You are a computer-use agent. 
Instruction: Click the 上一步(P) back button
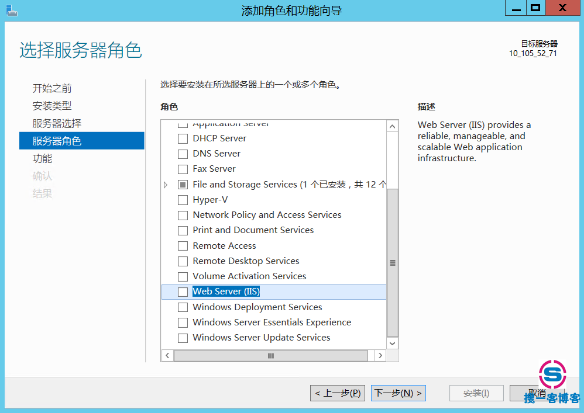pyautogui.click(x=338, y=393)
